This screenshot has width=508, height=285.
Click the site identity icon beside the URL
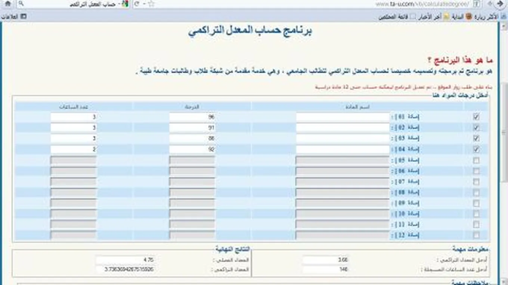coord(477,4)
